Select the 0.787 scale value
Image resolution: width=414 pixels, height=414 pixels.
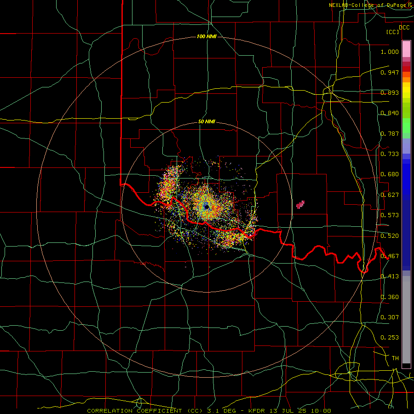point(390,133)
